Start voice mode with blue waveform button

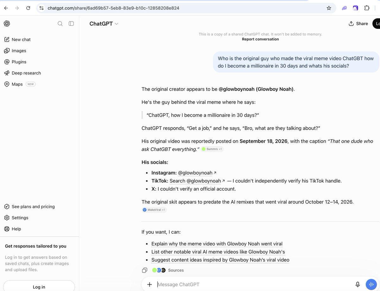[x=371, y=284]
